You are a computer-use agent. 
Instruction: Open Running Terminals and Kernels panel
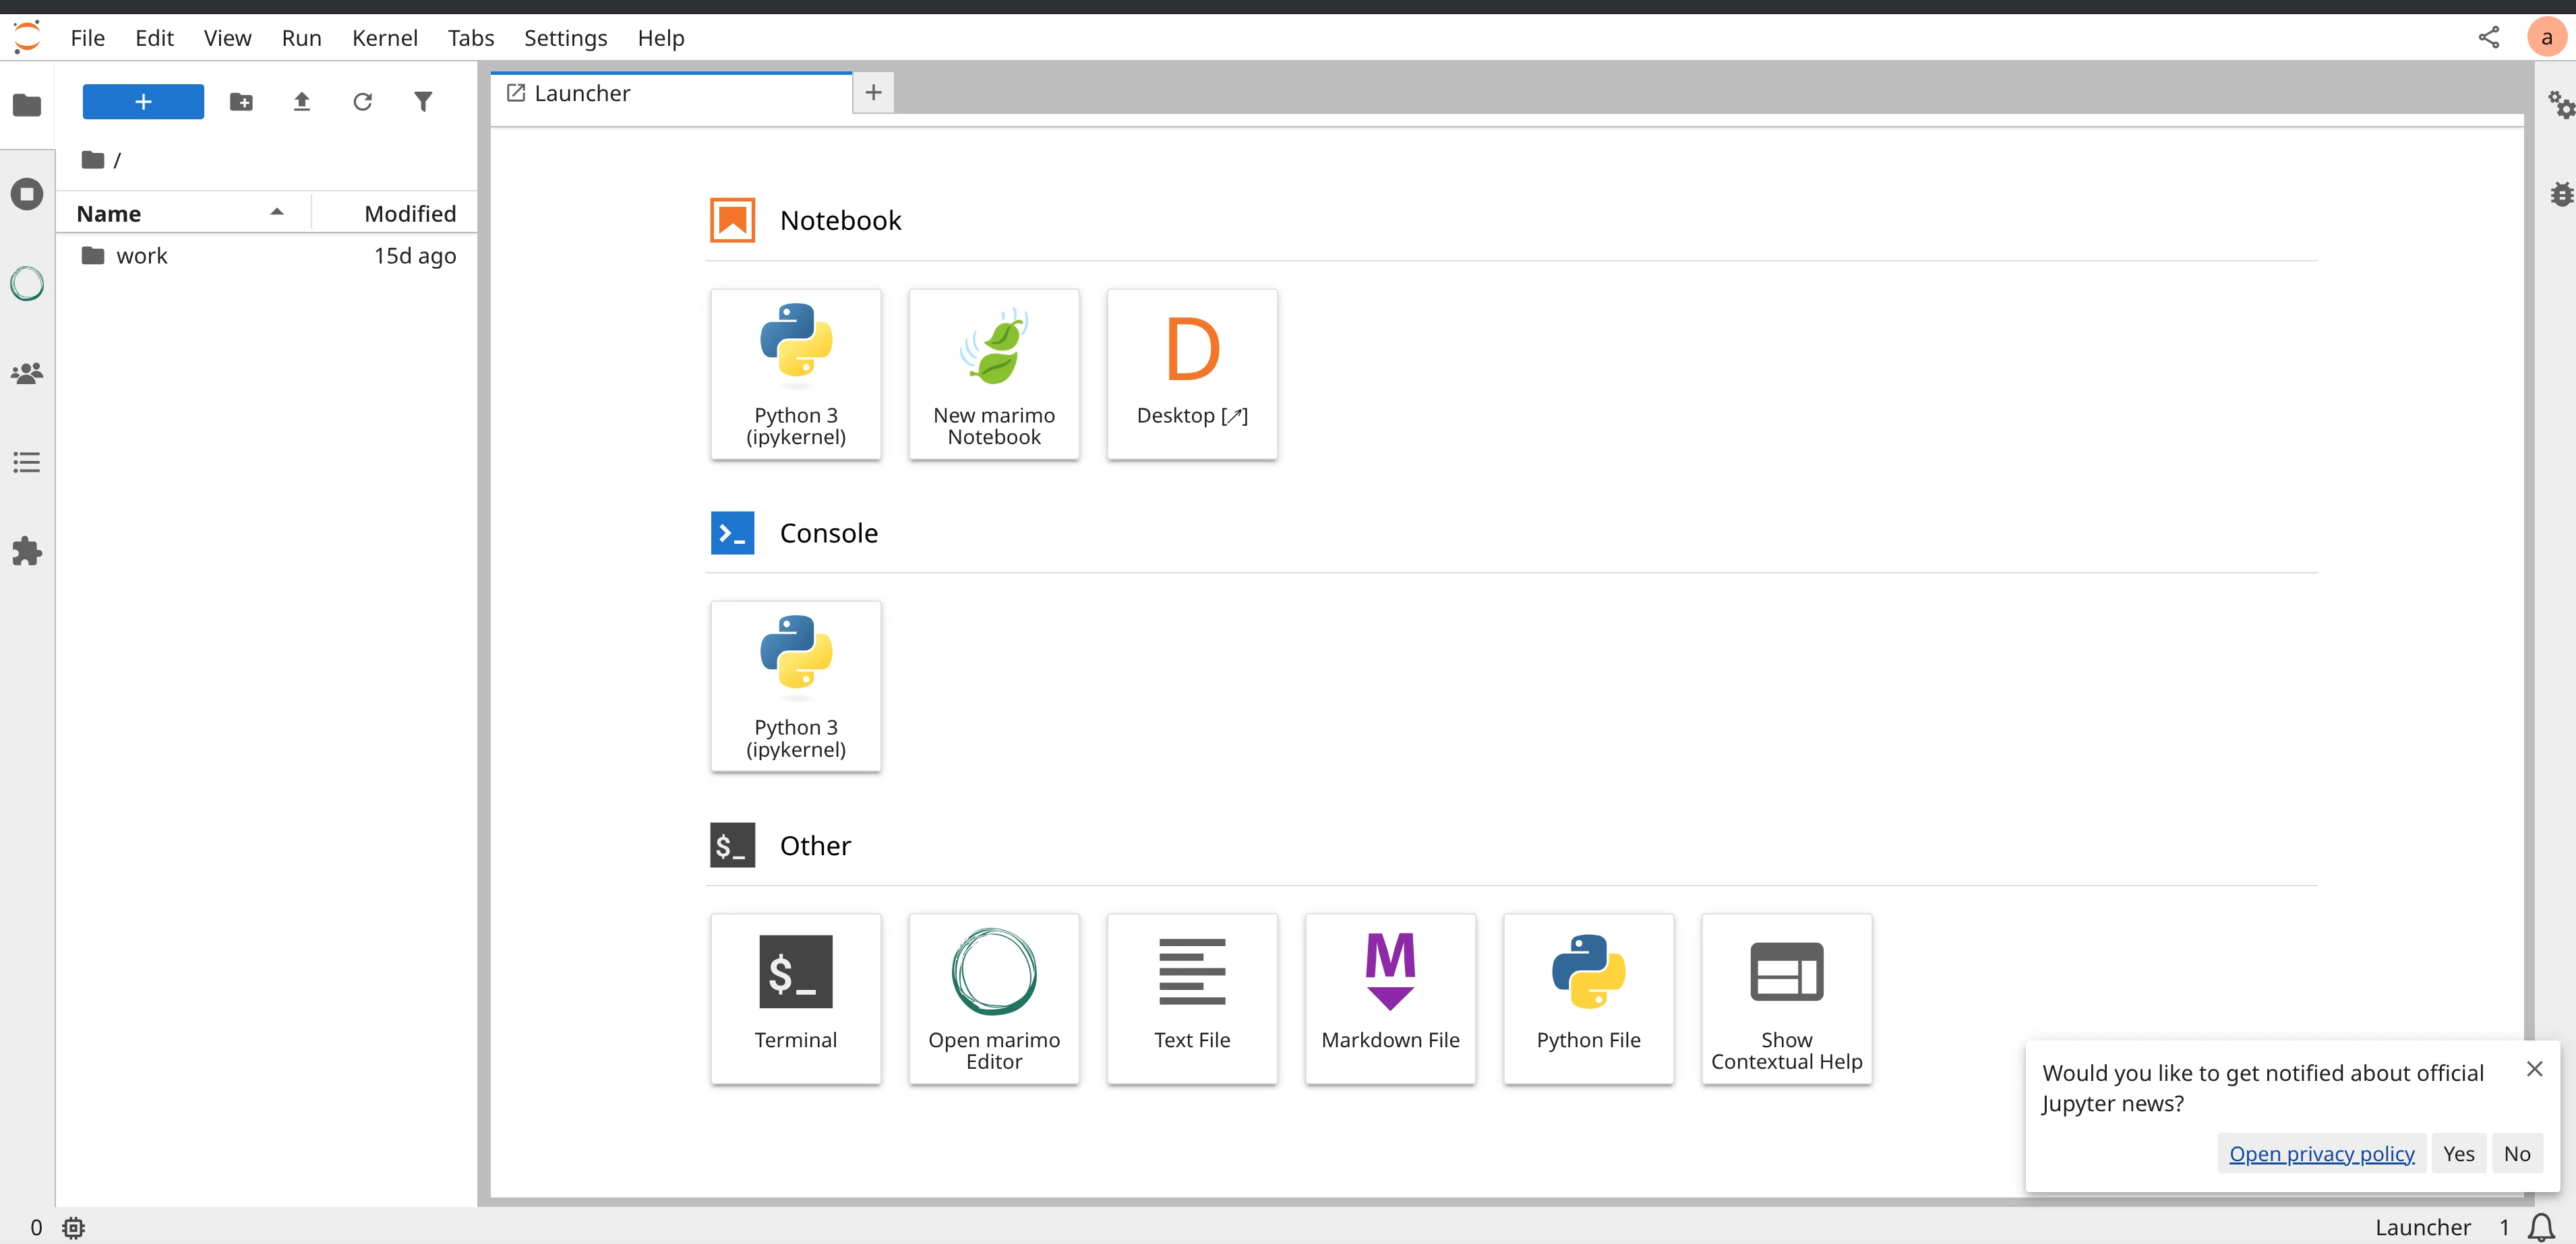pyautogui.click(x=27, y=194)
